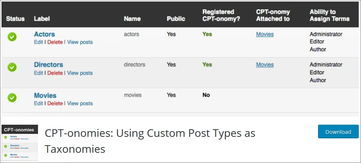Follow the Movies link in Actors row
The image size is (361, 163).
point(265,34)
